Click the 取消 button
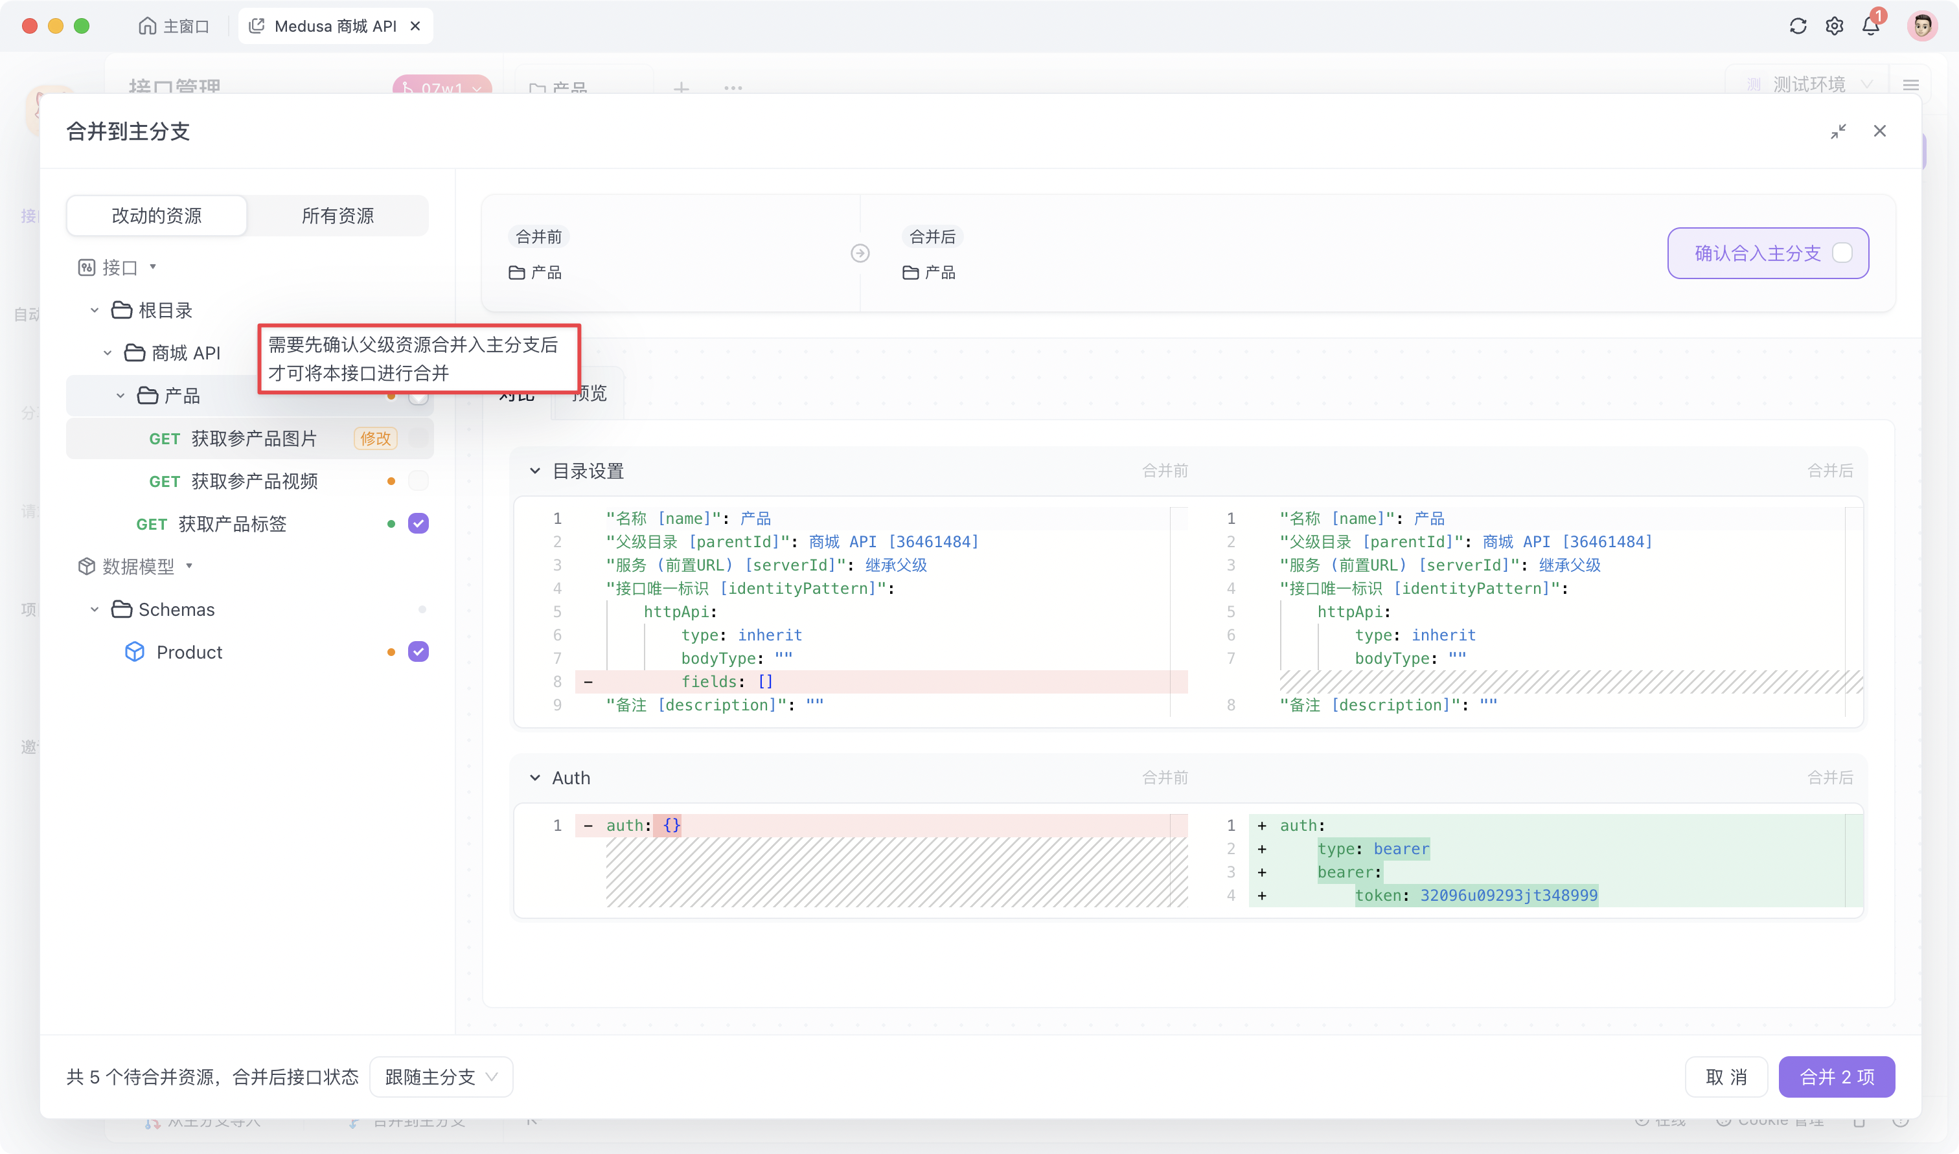1959x1154 pixels. tap(1726, 1076)
